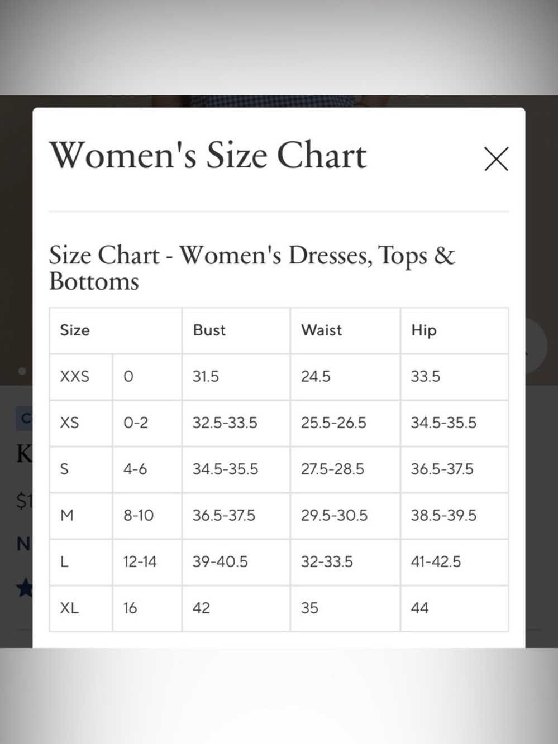Click the blue star rating icon

[24, 587]
